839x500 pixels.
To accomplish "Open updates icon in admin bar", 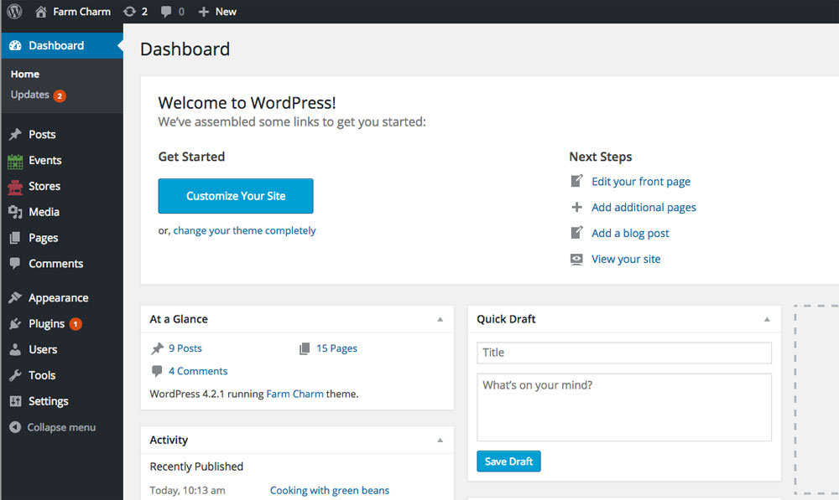I will [x=129, y=11].
